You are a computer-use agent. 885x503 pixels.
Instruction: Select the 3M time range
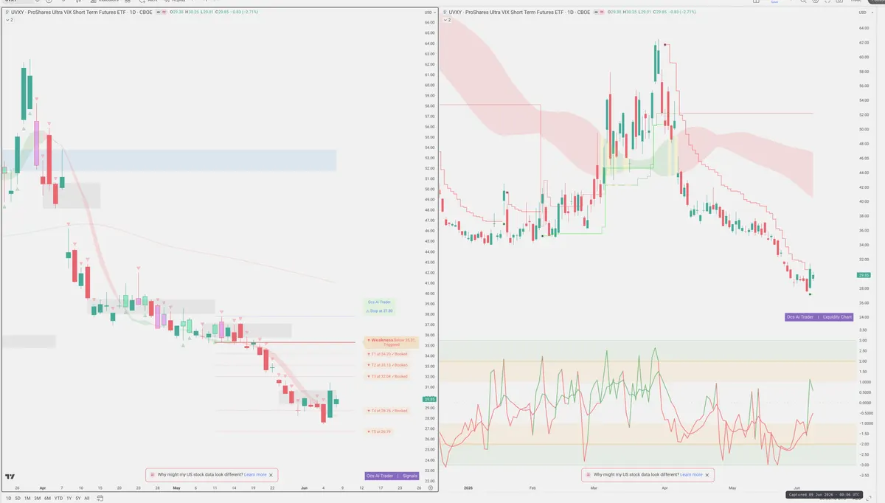click(38, 499)
